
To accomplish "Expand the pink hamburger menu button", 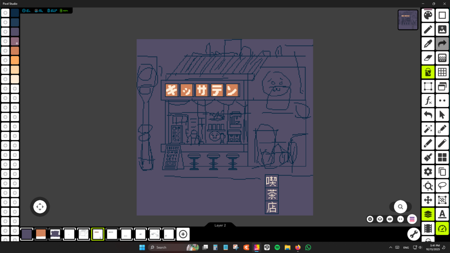I will tap(412, 219).
